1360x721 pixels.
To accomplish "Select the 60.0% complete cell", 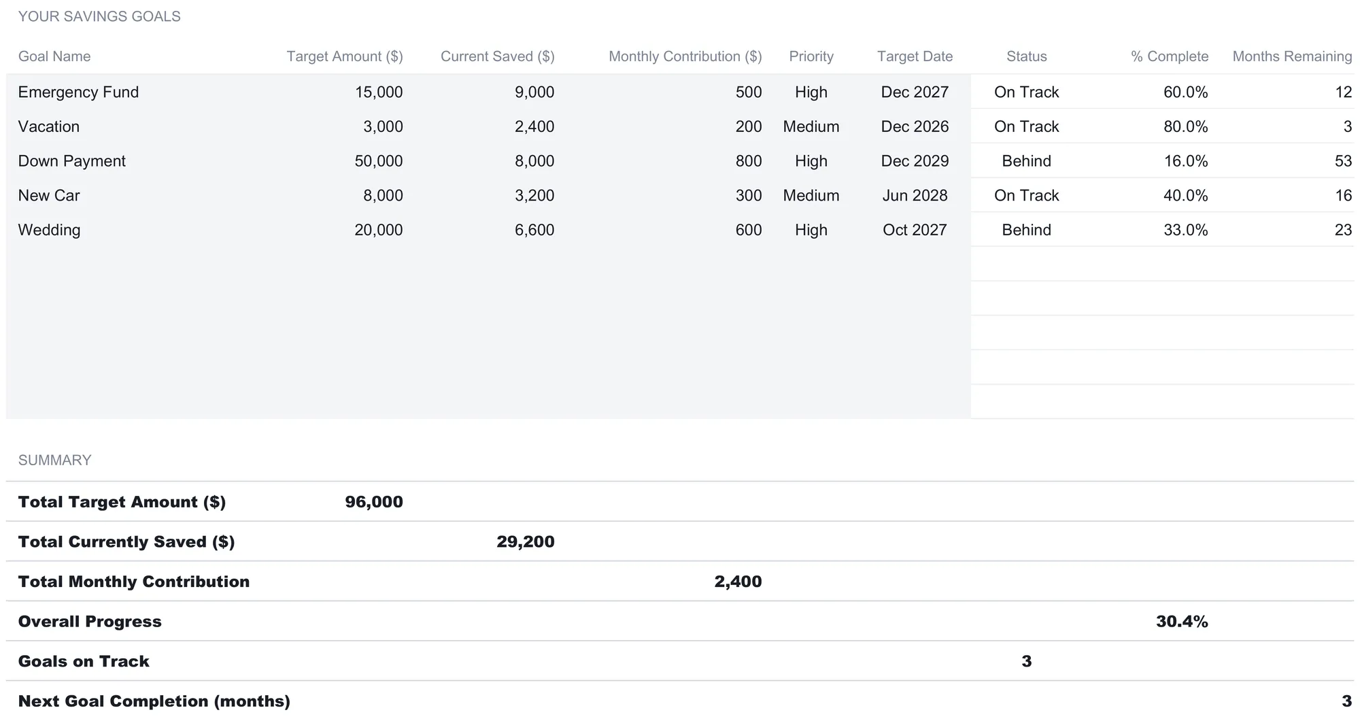I will (x=1186, y=92).
